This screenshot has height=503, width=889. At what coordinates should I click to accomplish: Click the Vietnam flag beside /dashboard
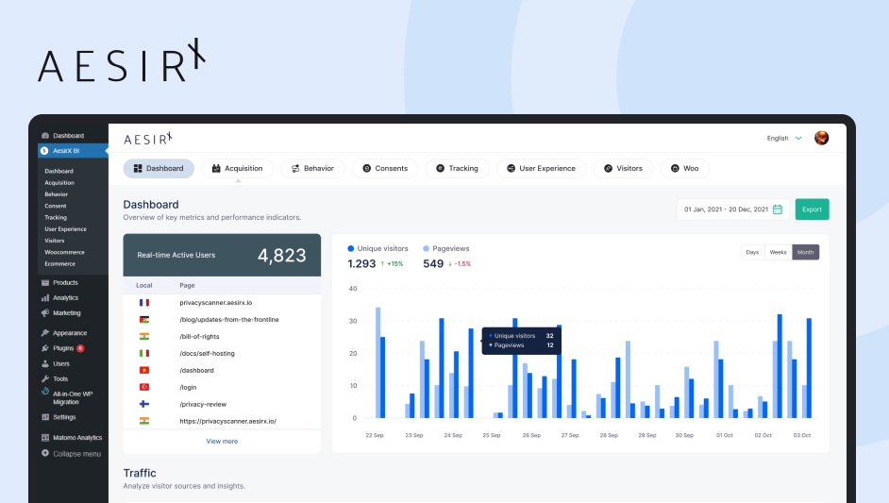144,370
